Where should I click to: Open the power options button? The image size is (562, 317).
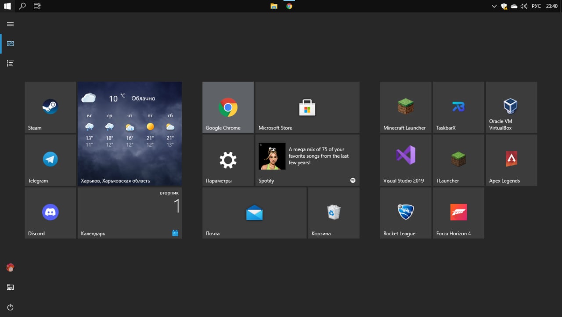[11, 307]
